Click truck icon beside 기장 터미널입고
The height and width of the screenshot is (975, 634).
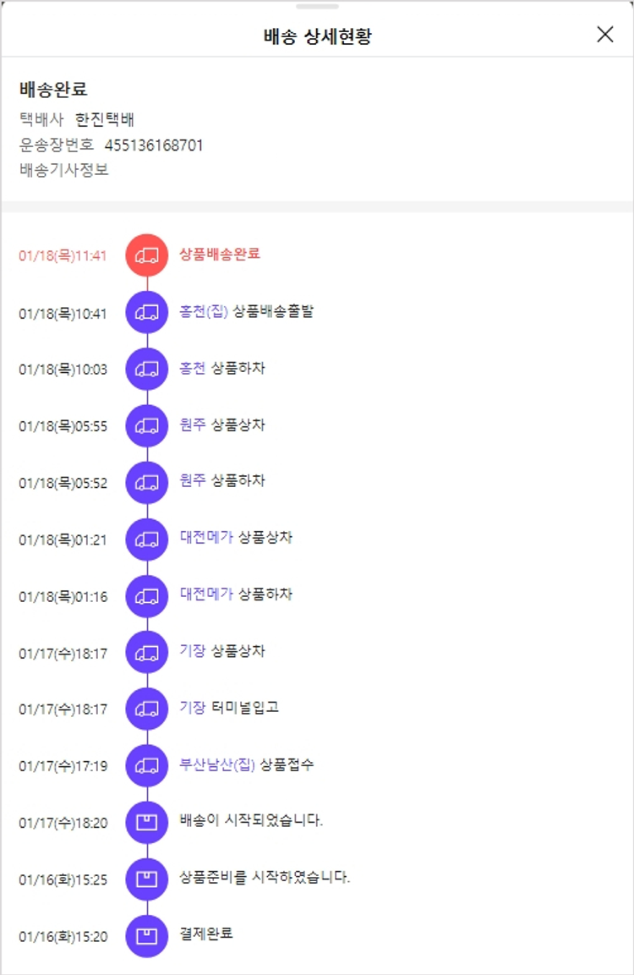(147, 709)
